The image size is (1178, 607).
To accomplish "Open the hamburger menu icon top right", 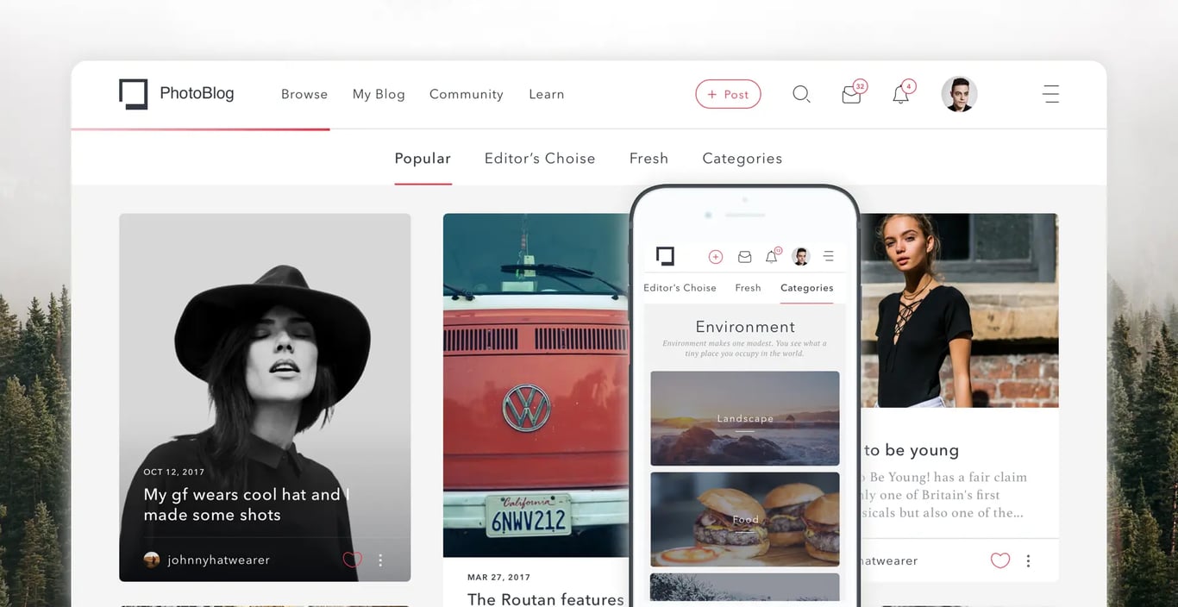I will [x=1051, y=94].
